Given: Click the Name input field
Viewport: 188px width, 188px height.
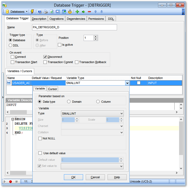Looking at the screenshot, I should point(74,27).
